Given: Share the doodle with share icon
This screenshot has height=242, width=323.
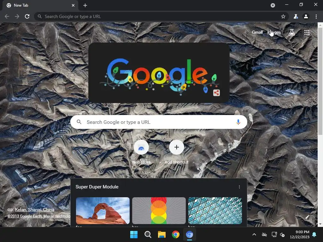Looking at the screenshot, I should tap(216, 93).
